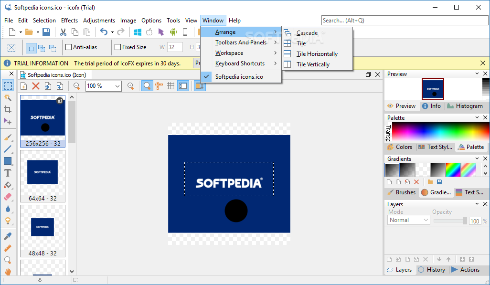Choose Tile Vertically option
This screenshot has height=285, width=490.
(318, 64)
